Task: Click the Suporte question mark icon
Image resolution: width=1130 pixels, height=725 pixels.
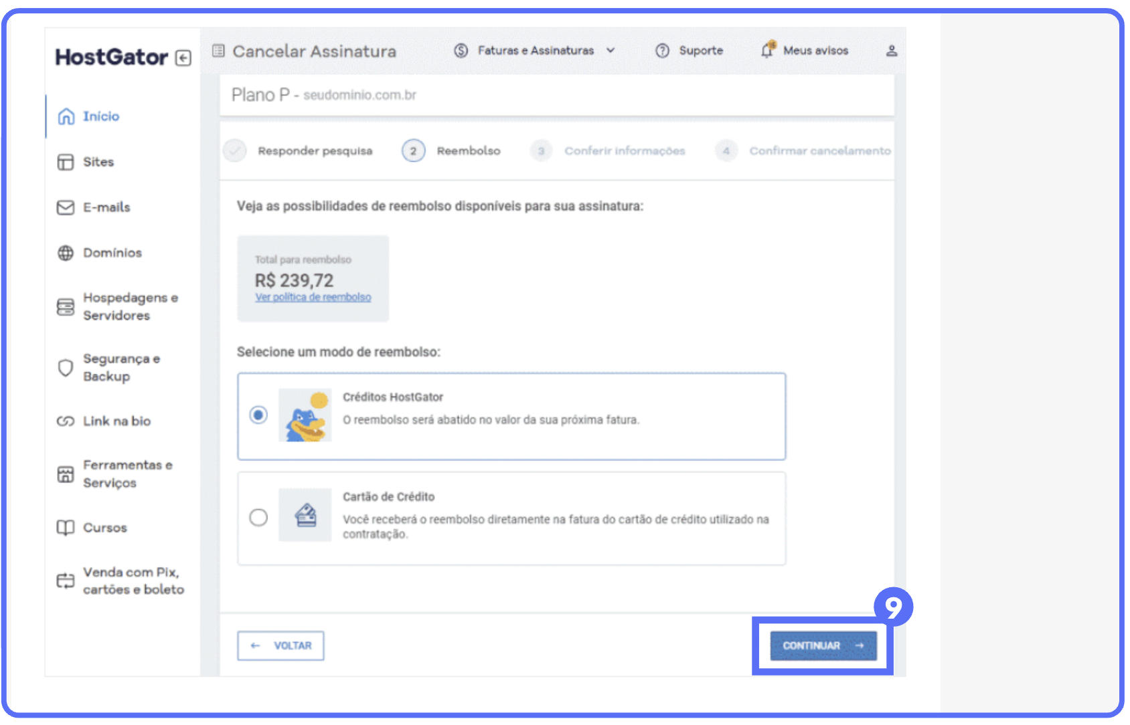Action: pyautogui.click(x=662, y=51)
